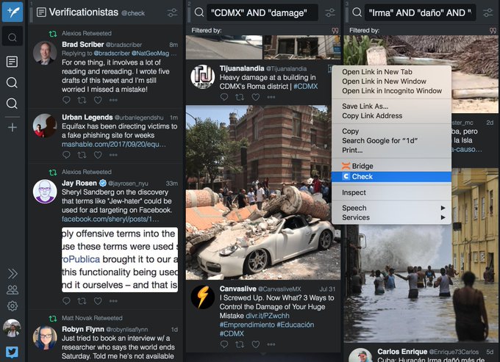Click the #Emprendimiento hashtag
This screenshot has height=362, width=500.
[x=247, y=325]
